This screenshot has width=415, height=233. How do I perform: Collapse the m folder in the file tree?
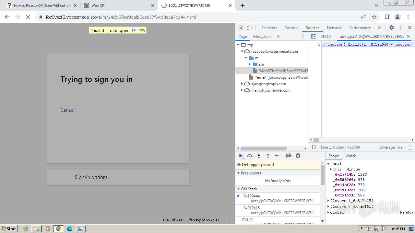coord(246,58)
